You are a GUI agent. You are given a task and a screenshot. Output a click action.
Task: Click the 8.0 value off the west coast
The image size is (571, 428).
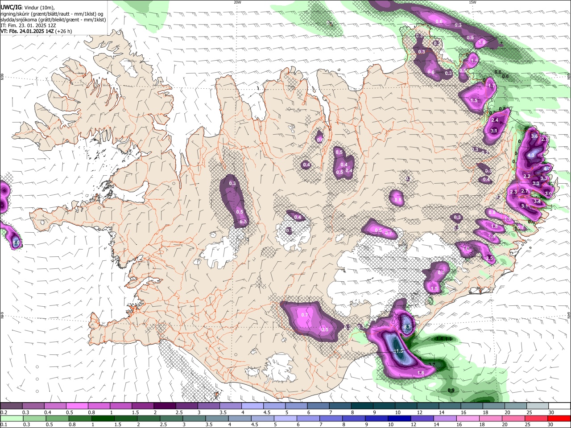(16, 243)
